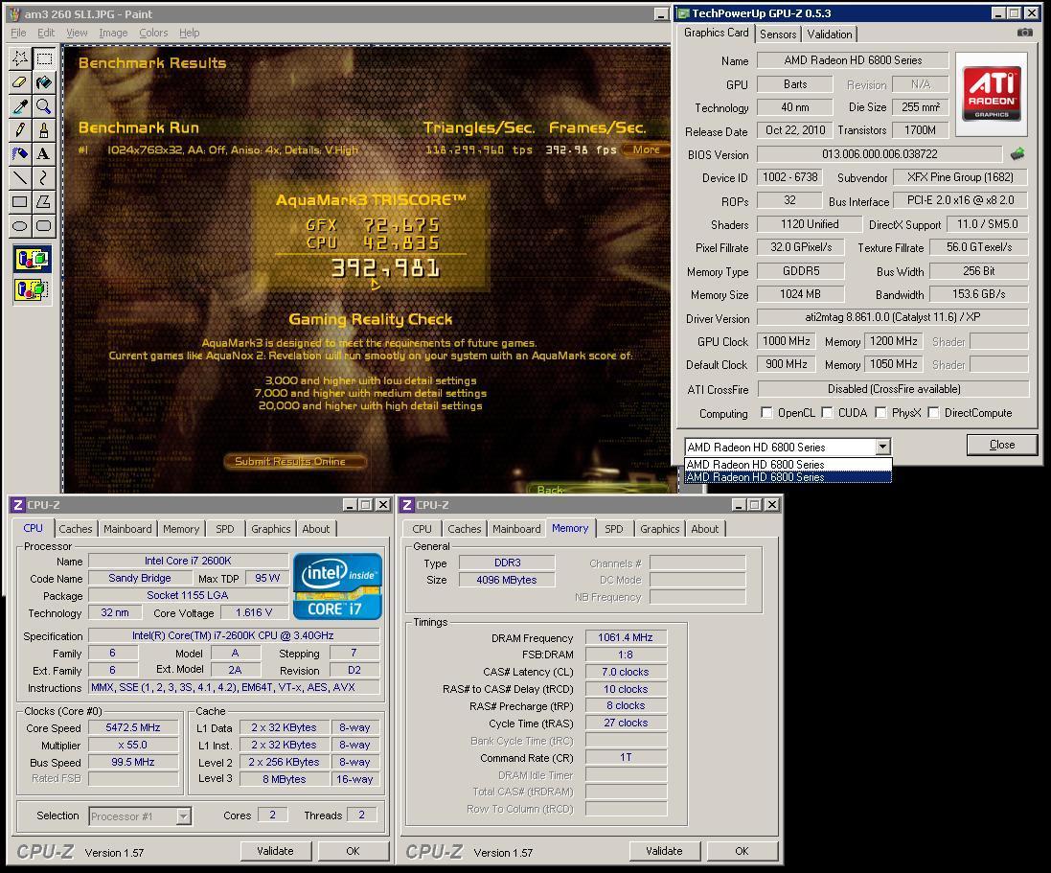Select the Pencil tool in Paint
1051x873 pixels.
[20, 130]
